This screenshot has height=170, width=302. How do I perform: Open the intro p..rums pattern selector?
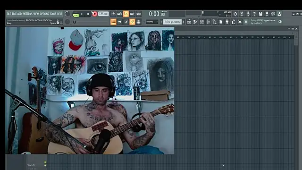point(172,22)
